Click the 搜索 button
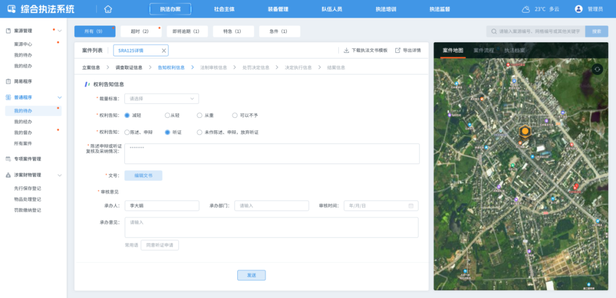The height and width of the screenshot is (298, 616). tap(597, 31)
